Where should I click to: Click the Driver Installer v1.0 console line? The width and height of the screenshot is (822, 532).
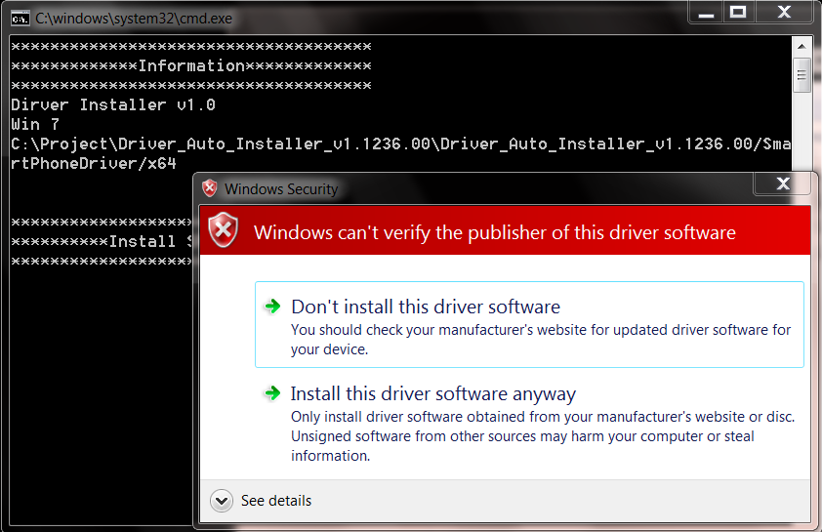point(113,104)
